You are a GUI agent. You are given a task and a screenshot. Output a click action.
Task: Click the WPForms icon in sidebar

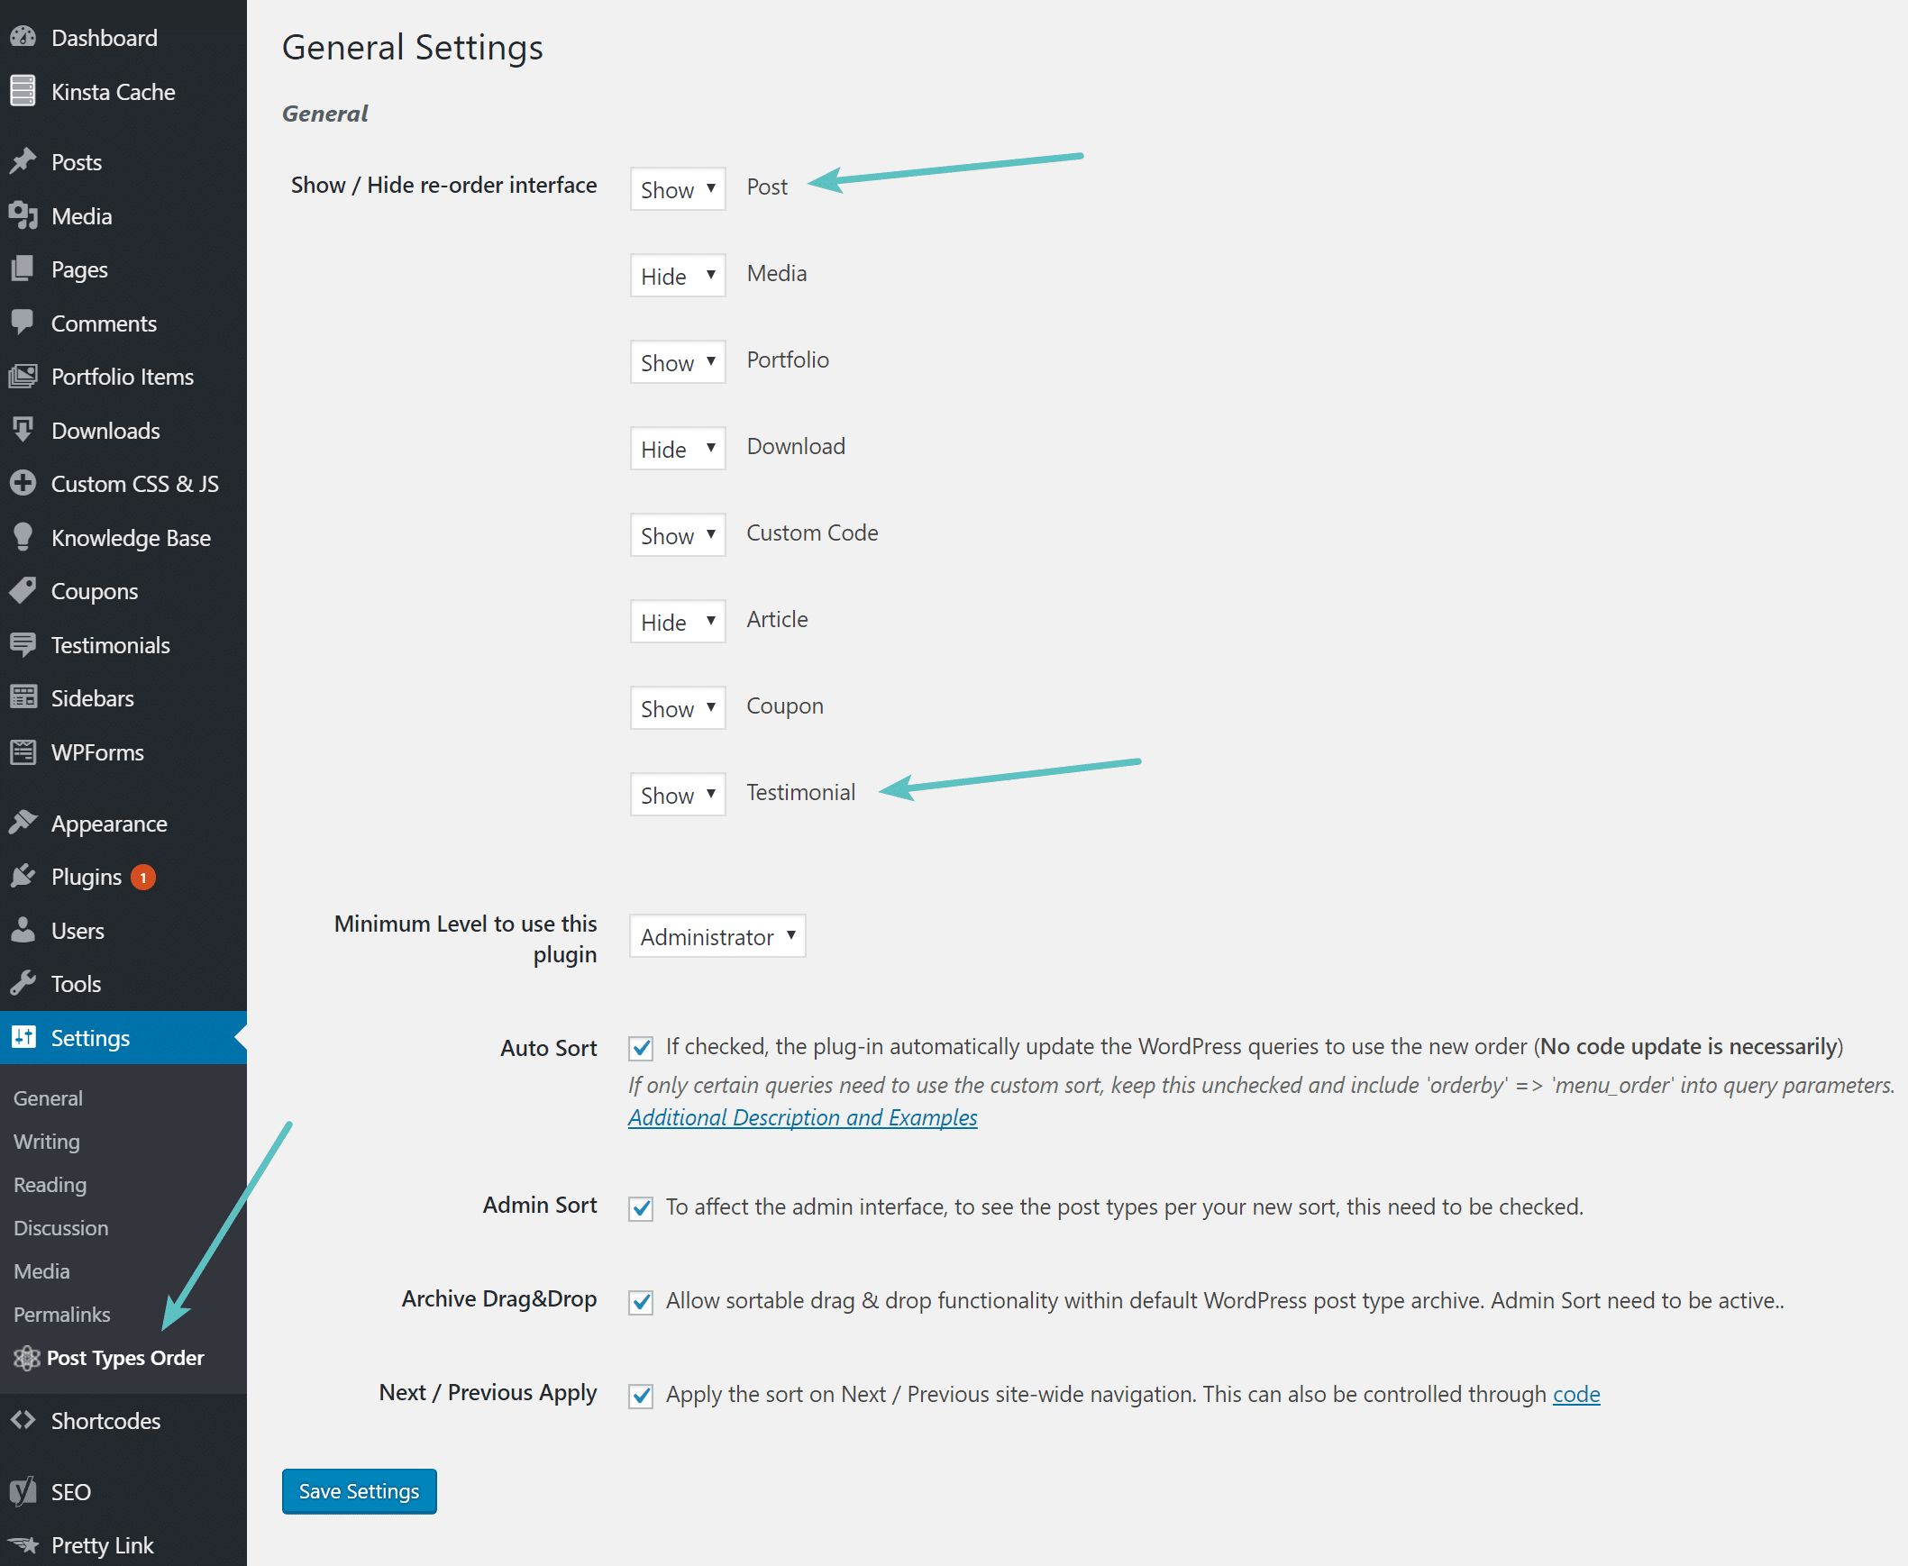pyautogui.click(x=25, y=751)
